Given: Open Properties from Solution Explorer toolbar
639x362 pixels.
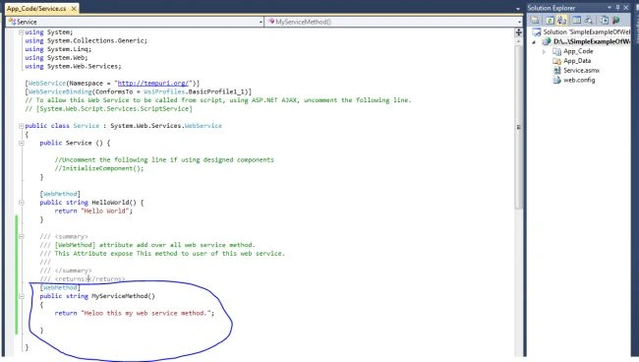Looking at the screenshot, I should [x=535, y=20].
